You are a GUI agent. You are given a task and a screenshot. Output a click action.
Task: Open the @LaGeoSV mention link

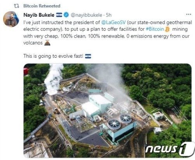pyautogui.click(x=113, y=22)
